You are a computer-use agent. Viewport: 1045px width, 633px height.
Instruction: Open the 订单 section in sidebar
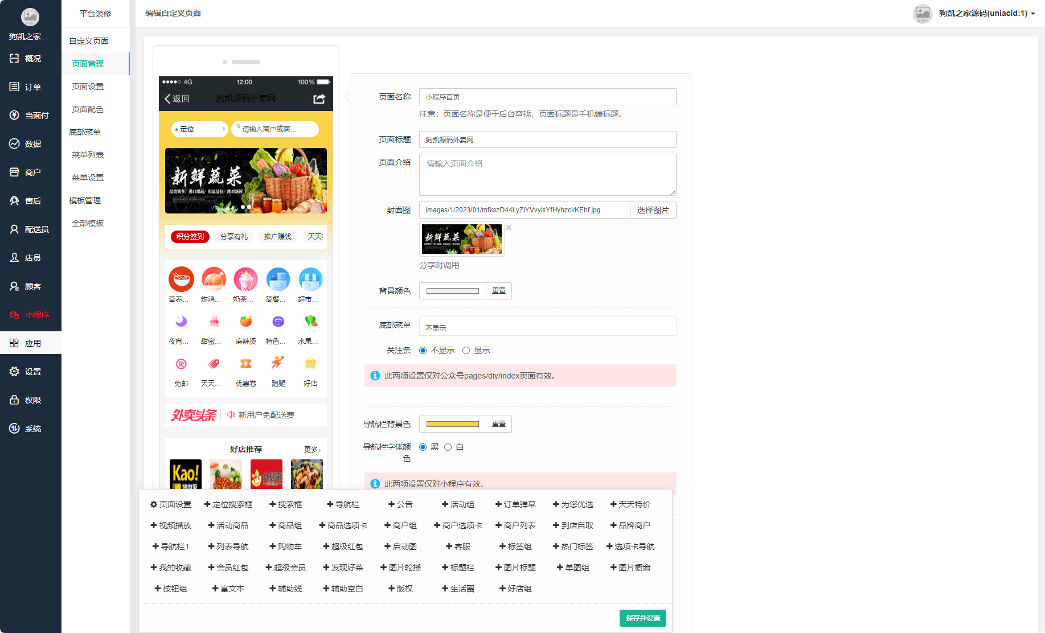(30, 87)
